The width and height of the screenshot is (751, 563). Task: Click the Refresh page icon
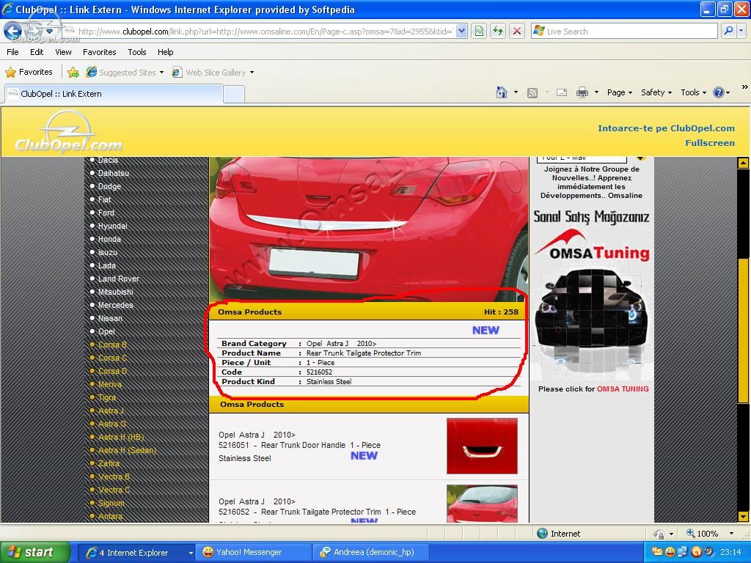coord(498,31)
